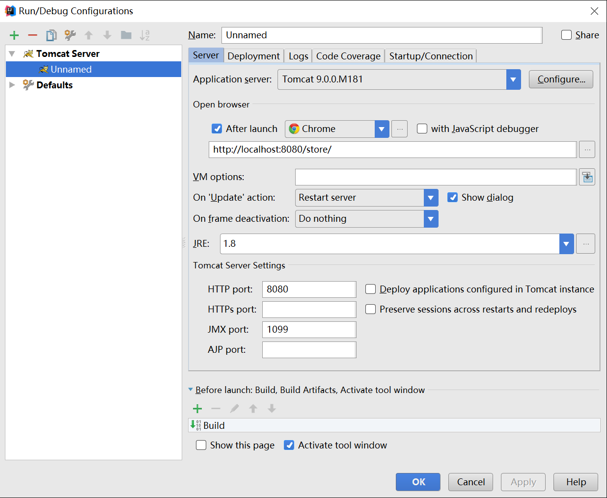Add a new run configuration with the green plus icon
The height and width of the screenshot is (498, 607).
(x=14, y=35)
